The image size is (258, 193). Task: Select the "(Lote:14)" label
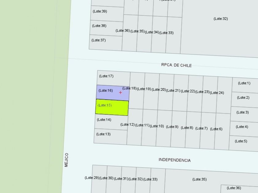[104, 120]
